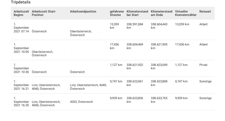Screen dimensions: 226x121
Task: Click the 10:30 trip date cell
Action: [21, 68]
